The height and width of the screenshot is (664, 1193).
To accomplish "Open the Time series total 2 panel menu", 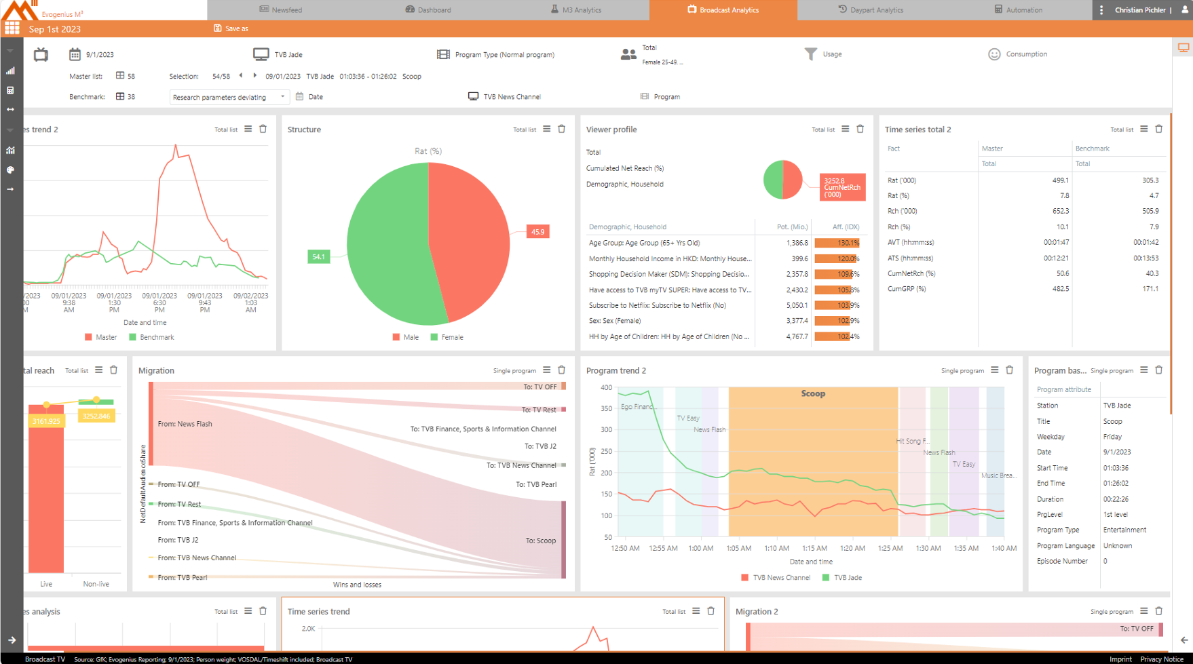I will (1144, 129).
